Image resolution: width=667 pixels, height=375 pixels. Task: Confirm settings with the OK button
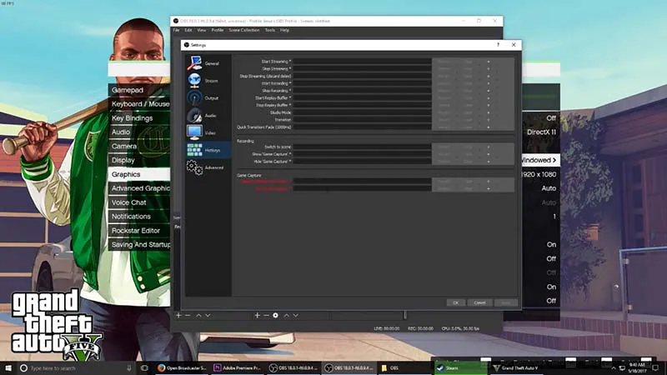pyautogui.click(x=455, y=302)
